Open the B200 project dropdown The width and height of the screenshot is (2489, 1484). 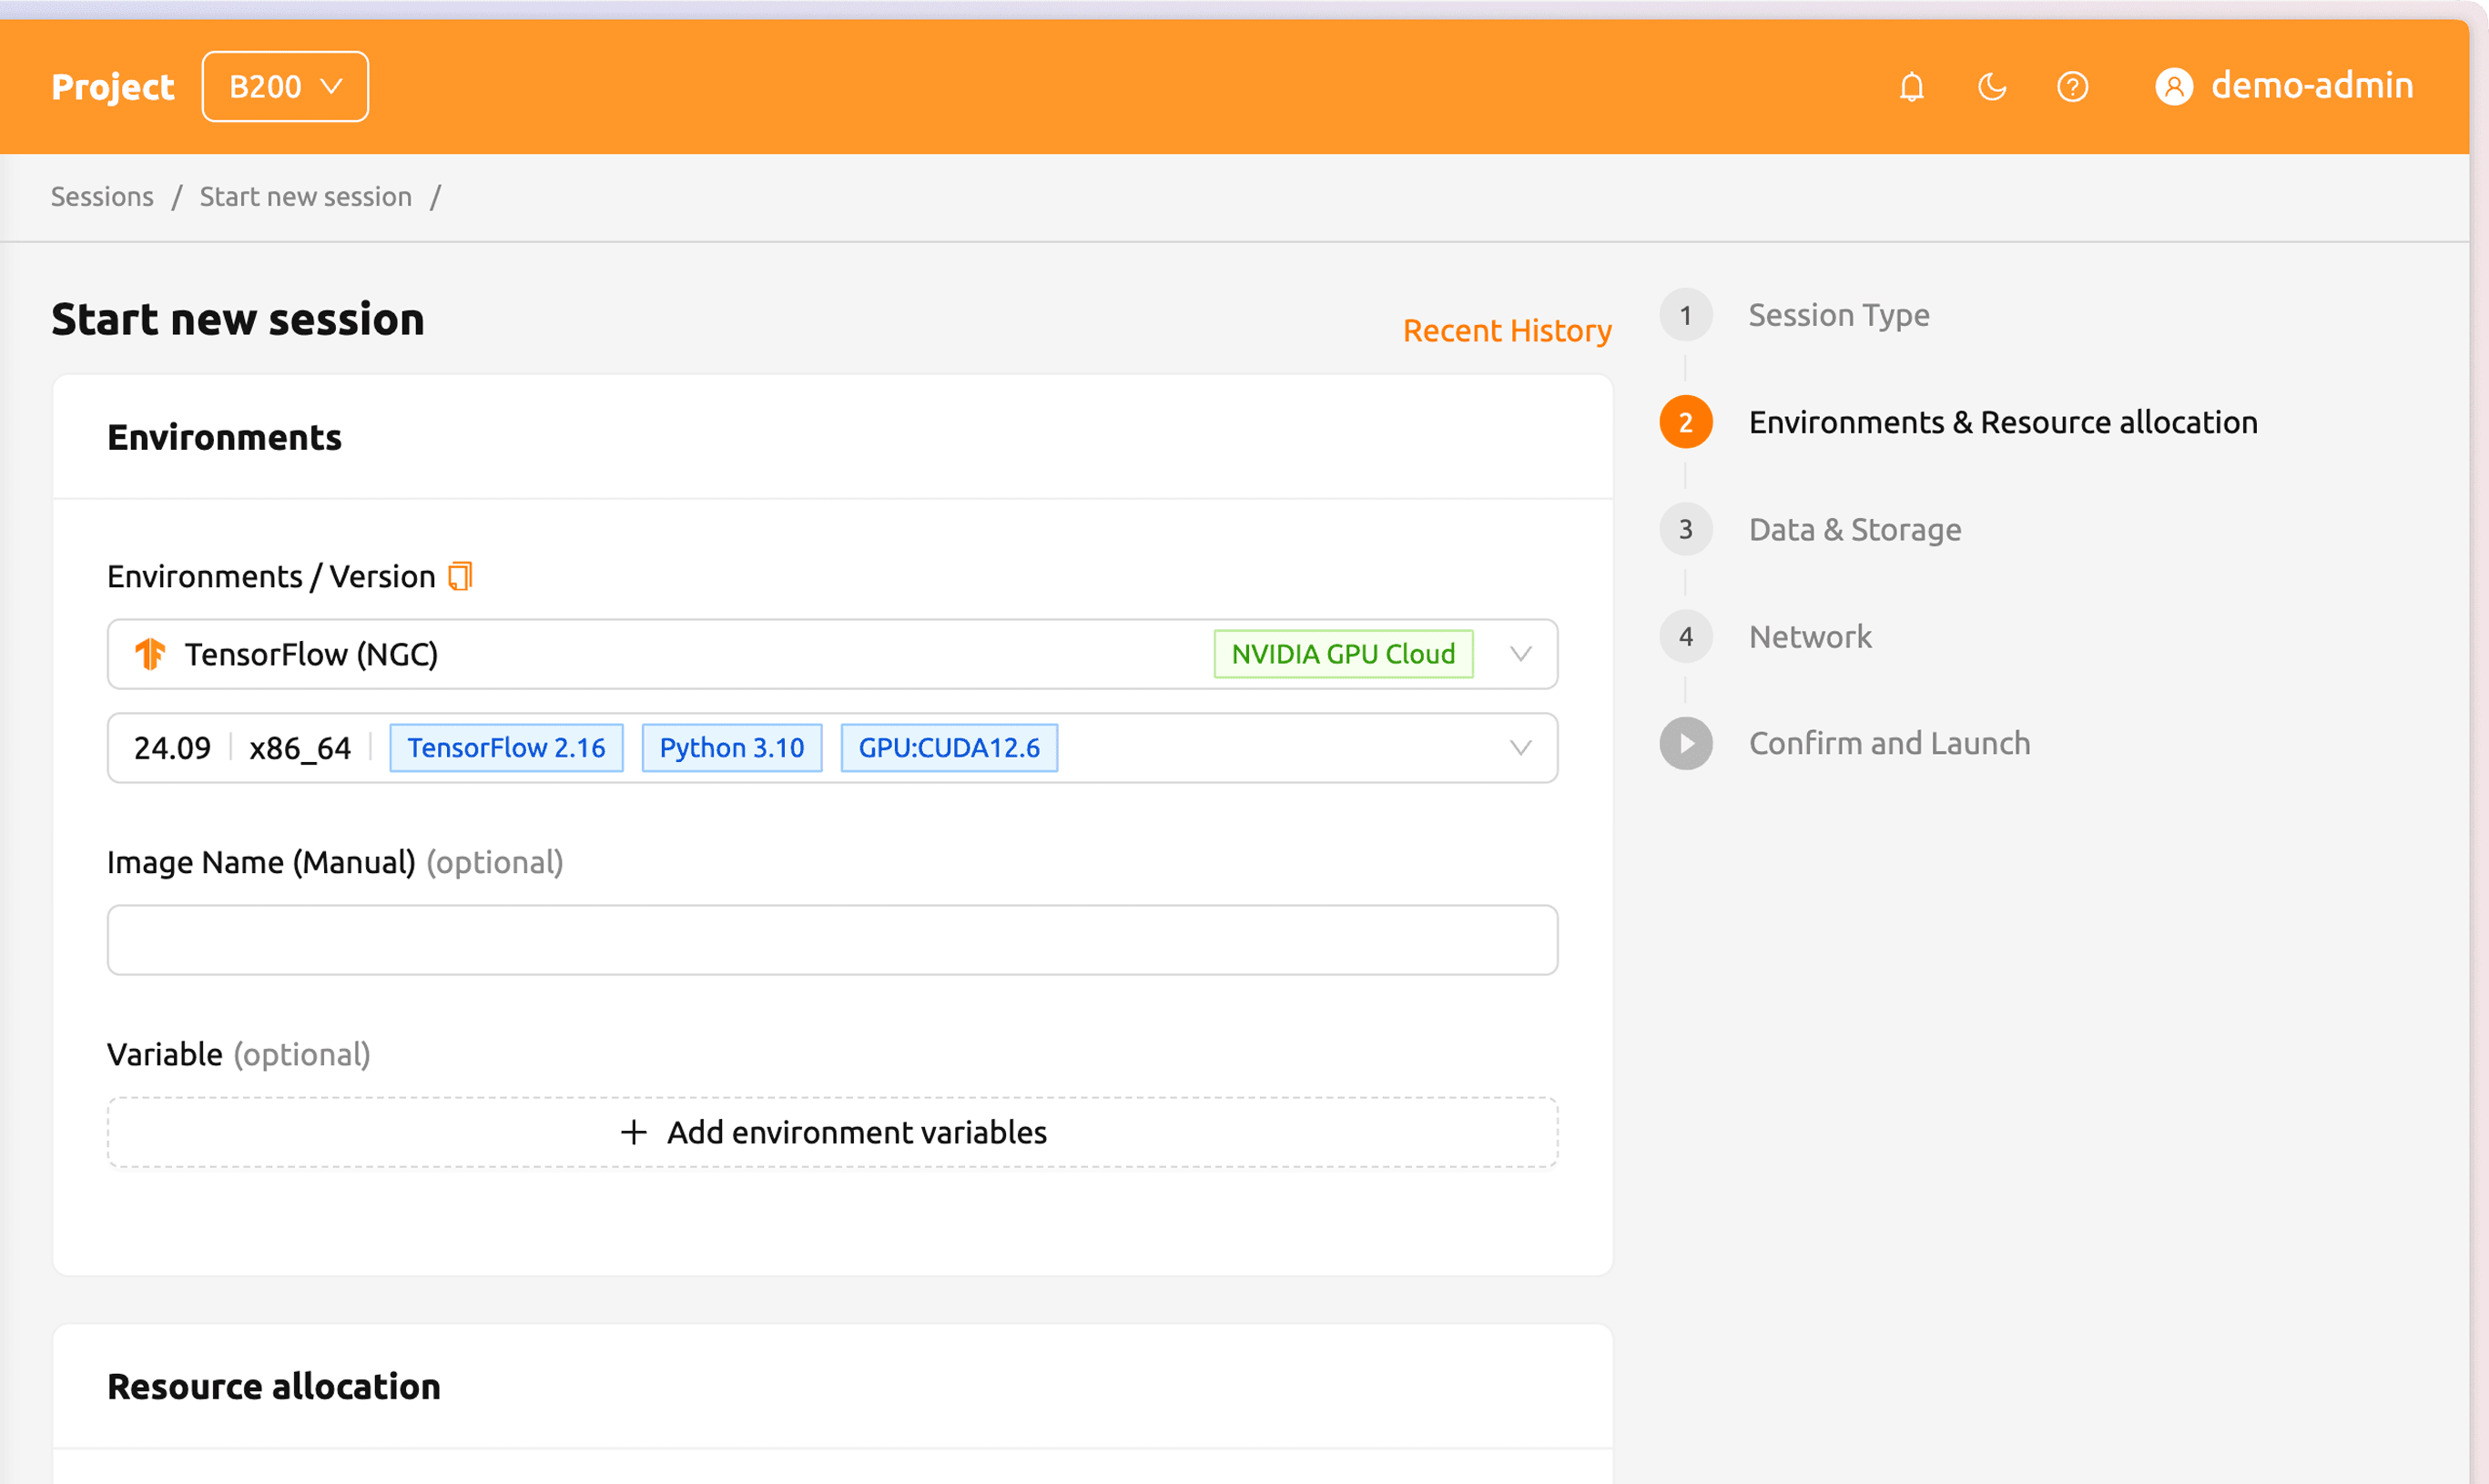(x=284, y=86)
